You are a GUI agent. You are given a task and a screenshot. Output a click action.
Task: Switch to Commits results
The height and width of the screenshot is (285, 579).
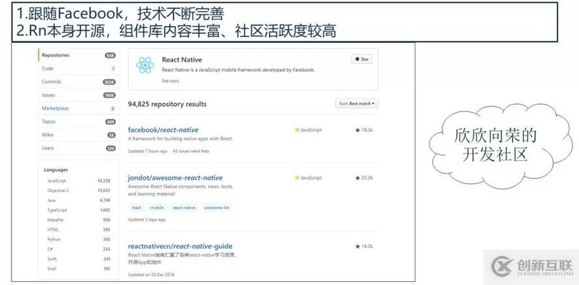79,82
